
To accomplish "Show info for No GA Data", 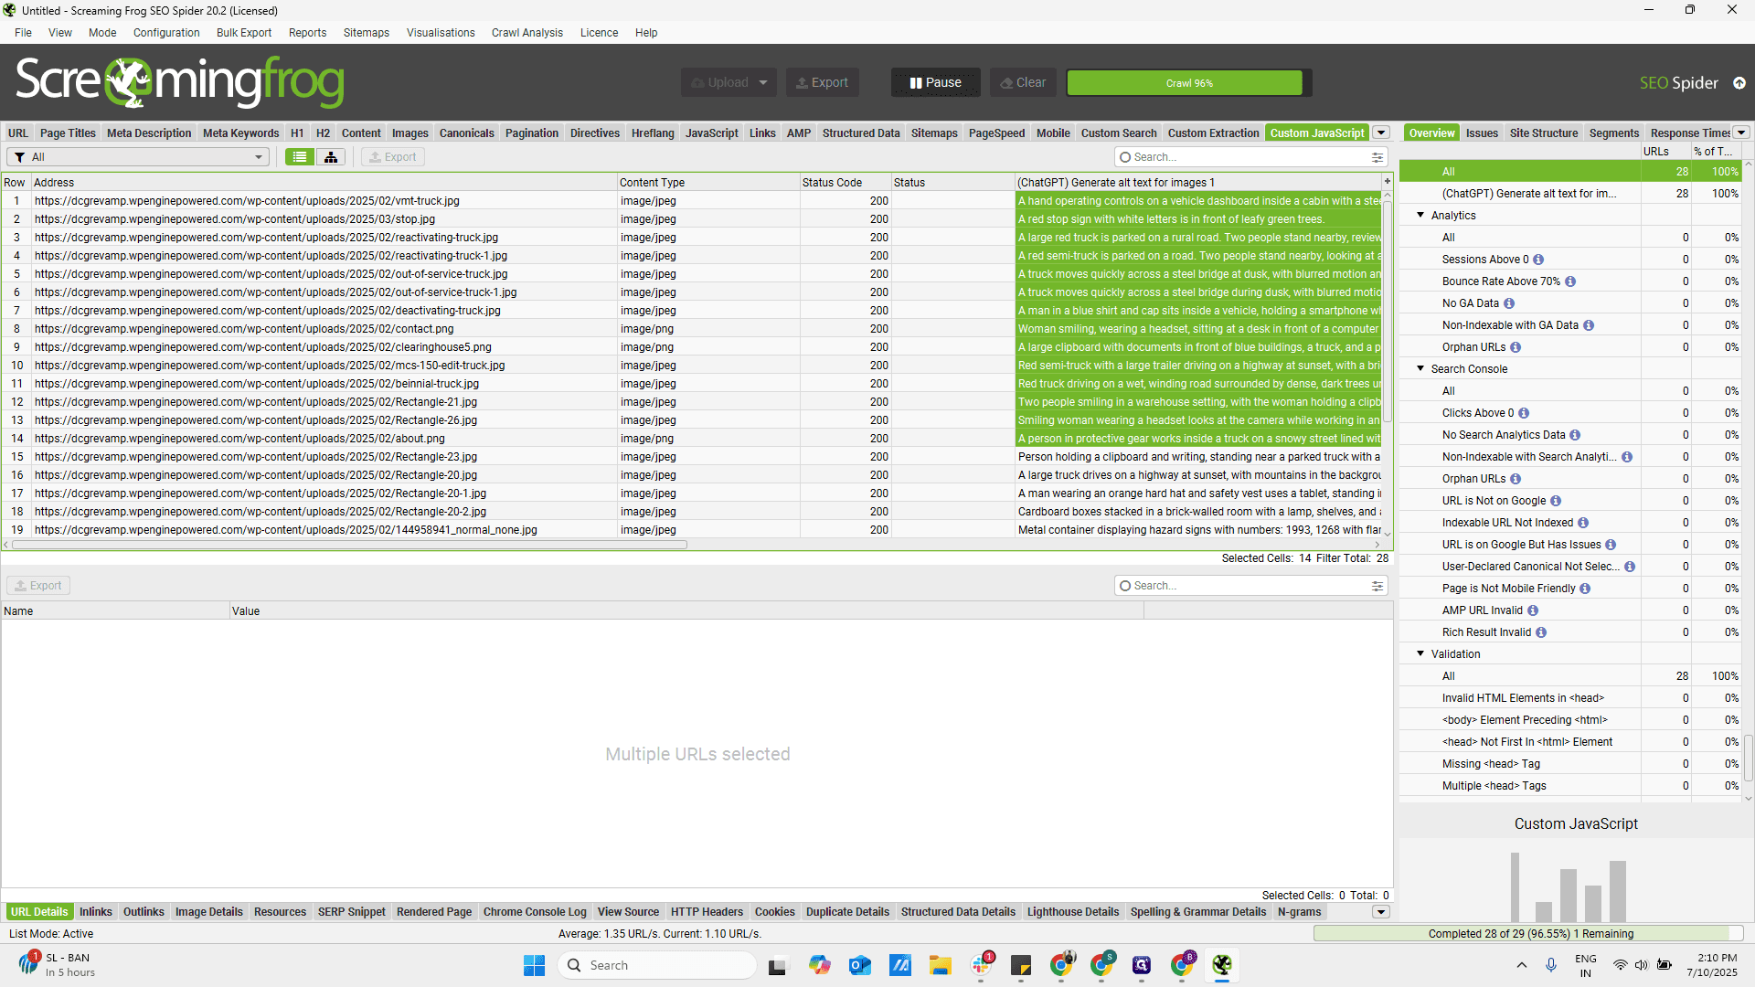I will 1509,303.
